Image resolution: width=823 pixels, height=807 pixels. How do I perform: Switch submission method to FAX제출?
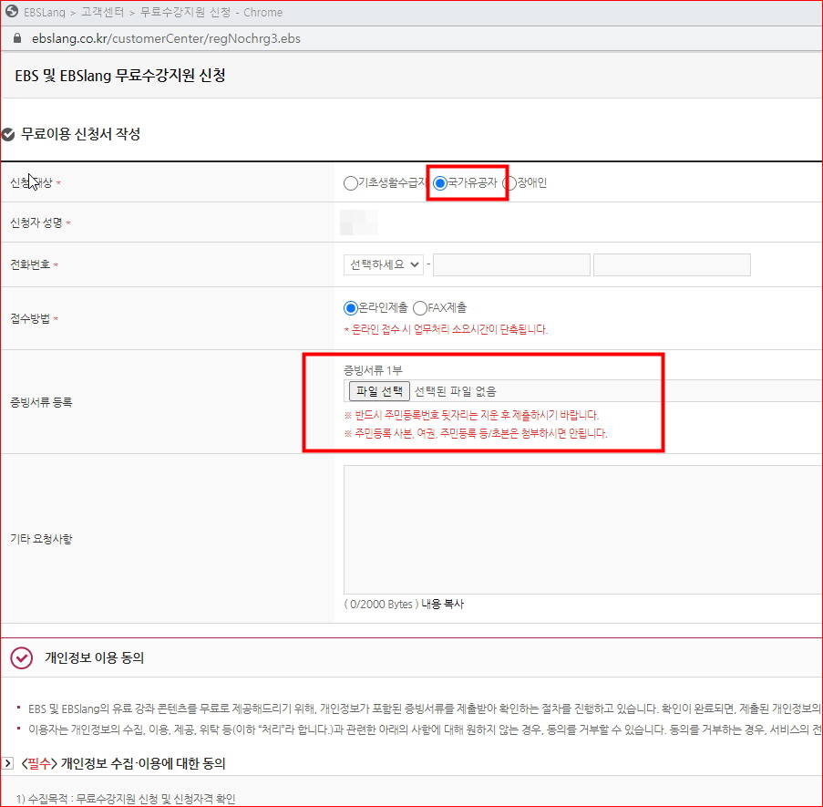pos(420,309)
